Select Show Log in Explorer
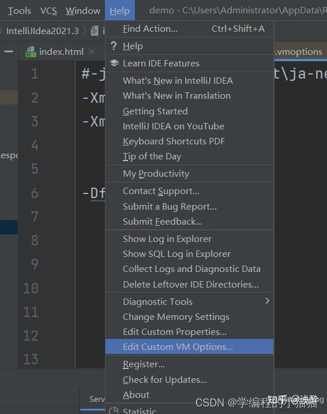The height and width of the screenshot is (414, 327). 189,239
